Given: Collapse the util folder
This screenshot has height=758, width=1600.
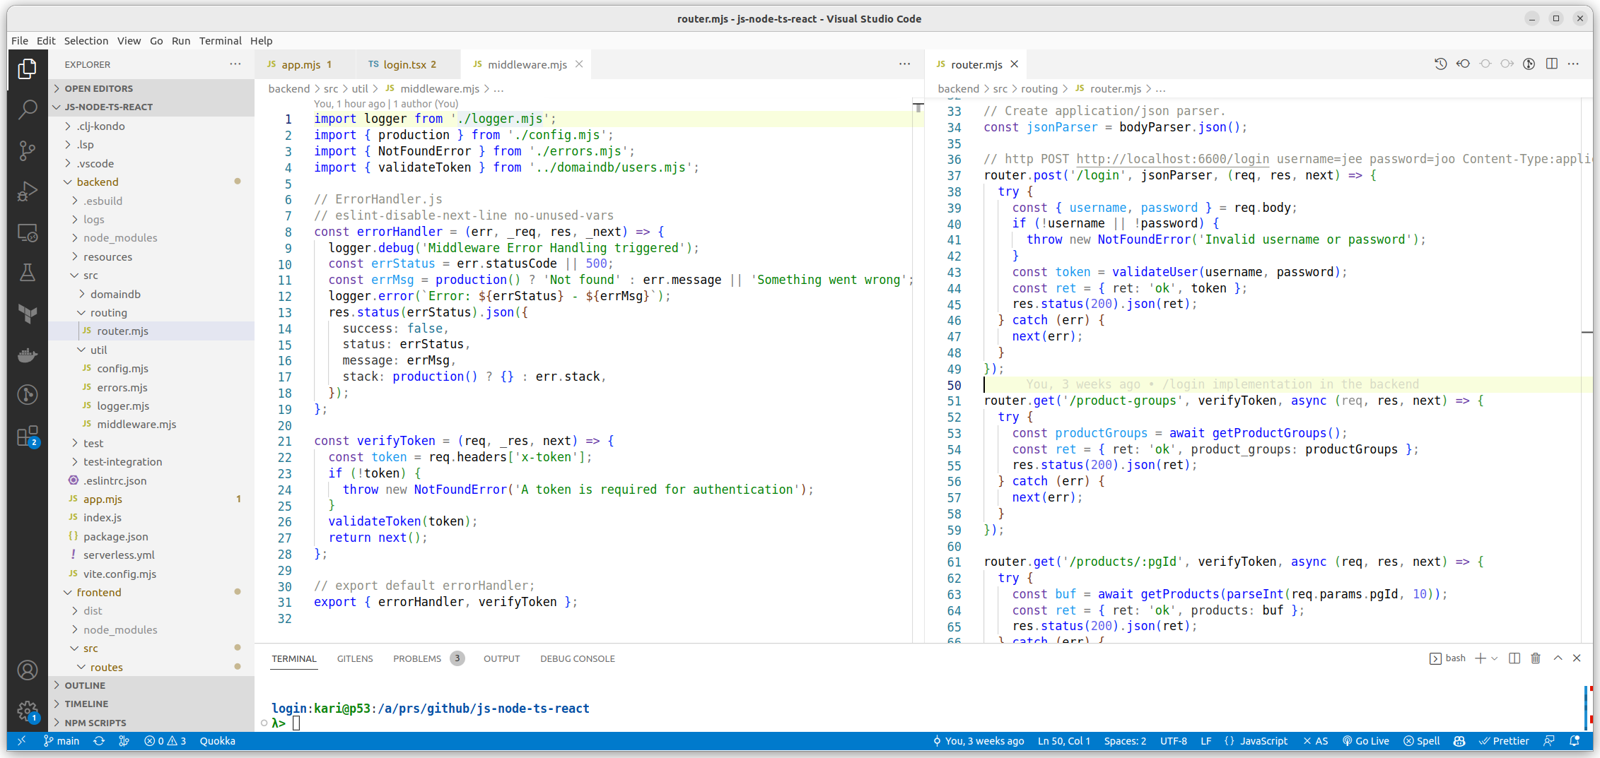Looking at the screenshot, I should (152, 350).
